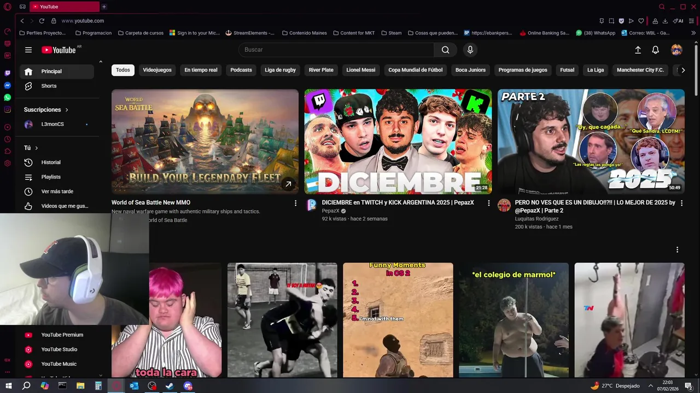Go back with the browser back arrow
700x393 pixels.
tap(22, 21)
